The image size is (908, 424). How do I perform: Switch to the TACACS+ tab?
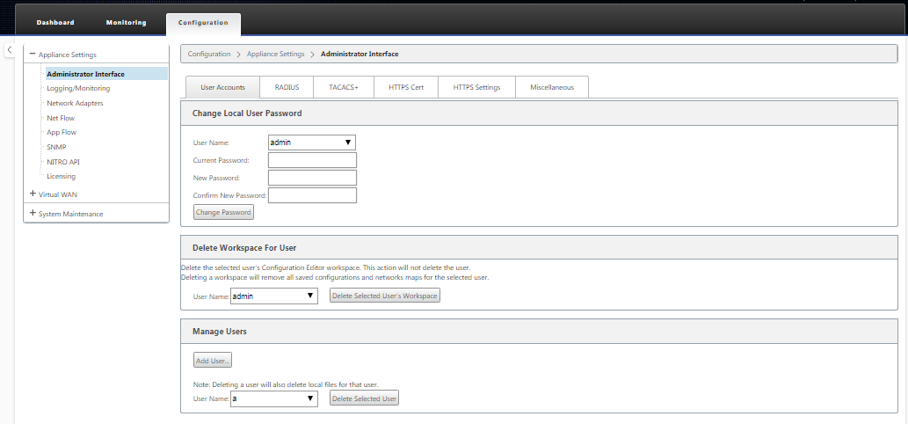click(x=344, y=87)
